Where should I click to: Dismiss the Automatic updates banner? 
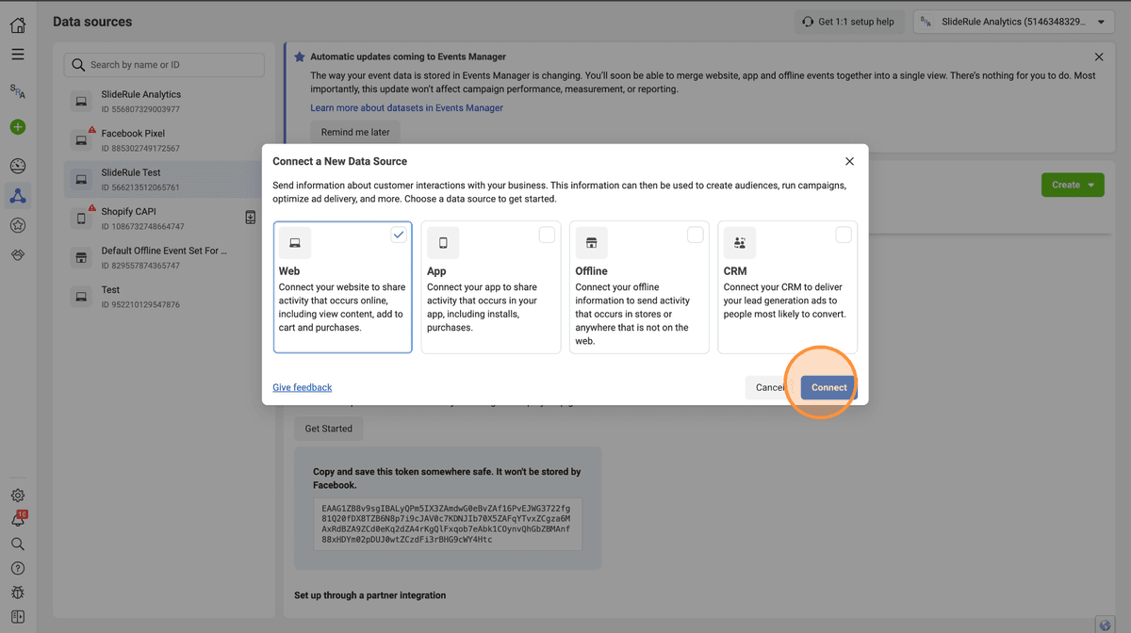click(x=1099, y=57)
